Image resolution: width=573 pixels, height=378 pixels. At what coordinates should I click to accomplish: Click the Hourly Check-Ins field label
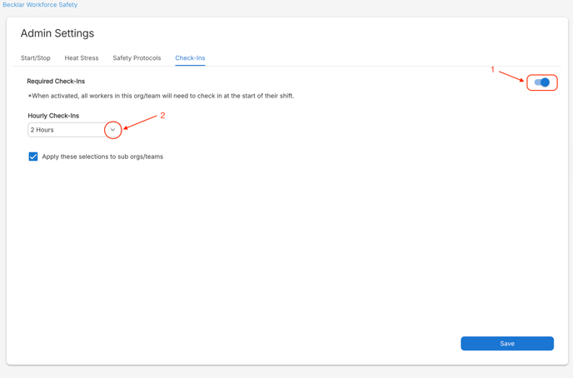(x=53, y=116)
